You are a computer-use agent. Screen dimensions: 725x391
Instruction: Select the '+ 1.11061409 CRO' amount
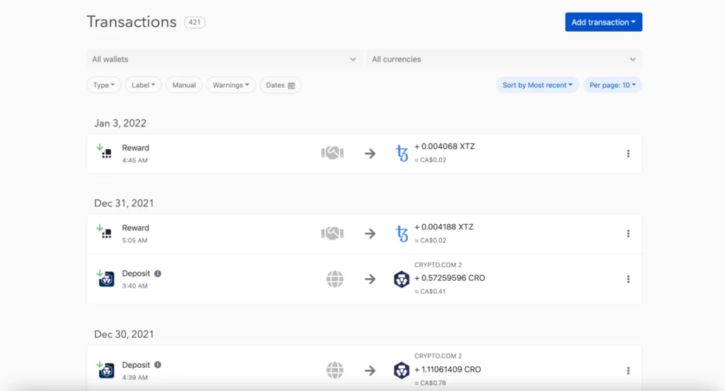coord(447,369)
